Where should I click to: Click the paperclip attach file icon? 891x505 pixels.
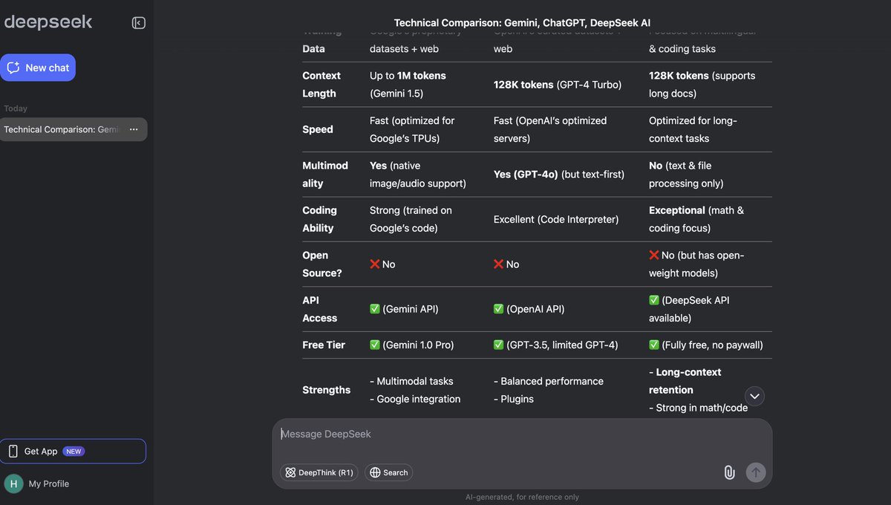coord(729,472)
